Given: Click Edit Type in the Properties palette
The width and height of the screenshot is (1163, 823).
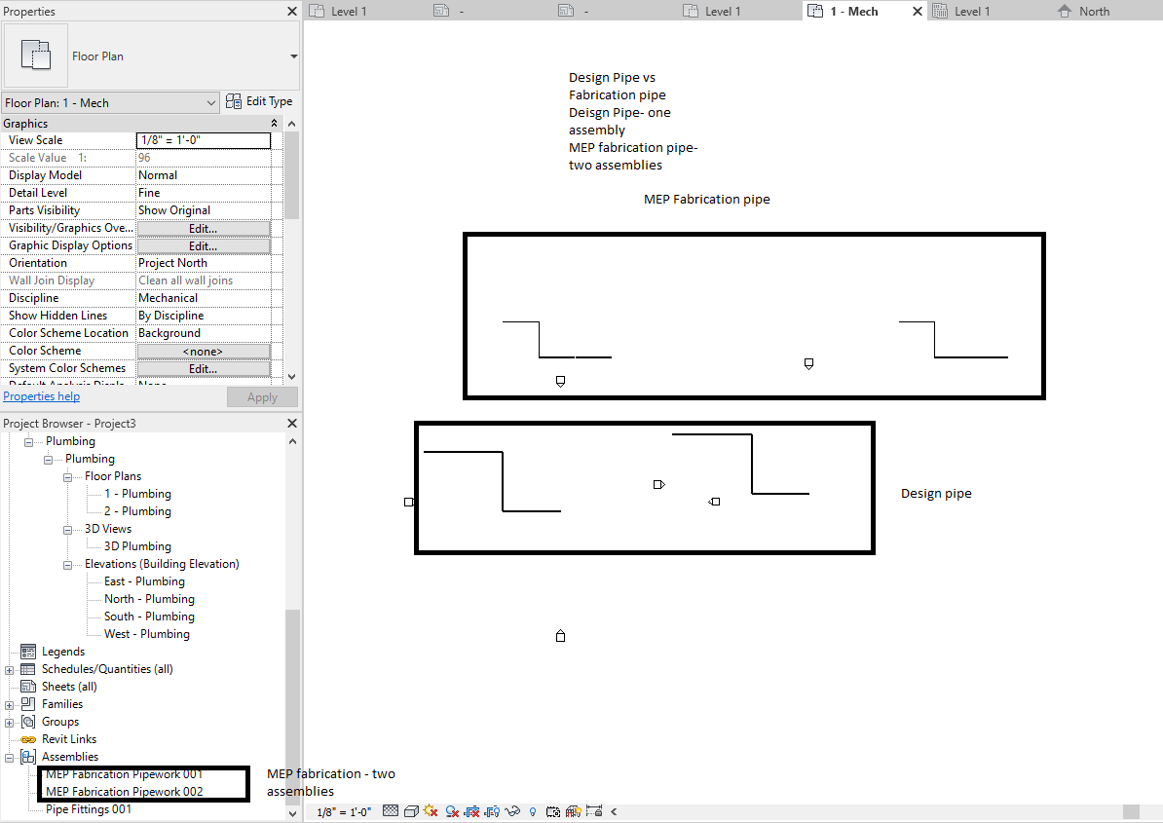Looking at the screenshot, I should click(259, 100).
